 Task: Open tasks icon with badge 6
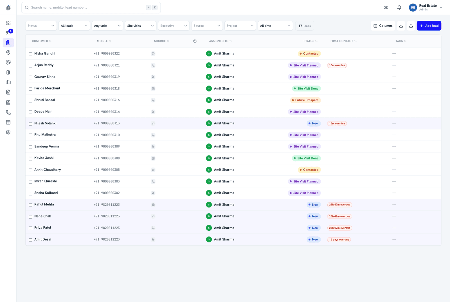(8, 33)
